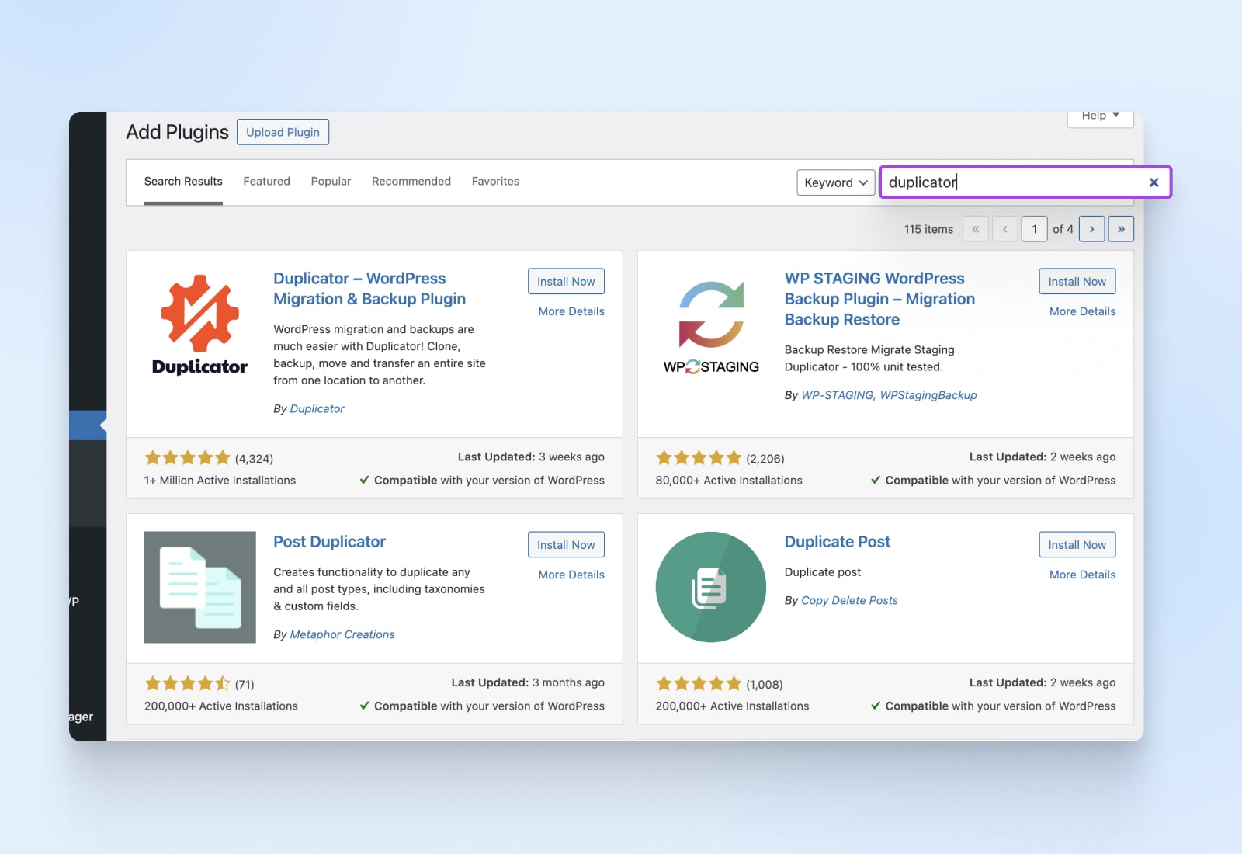Image resolution: width=1242 pixels, height=854 pixels.
Task: Switch to the Featured tab
Action: pos(266,181)
